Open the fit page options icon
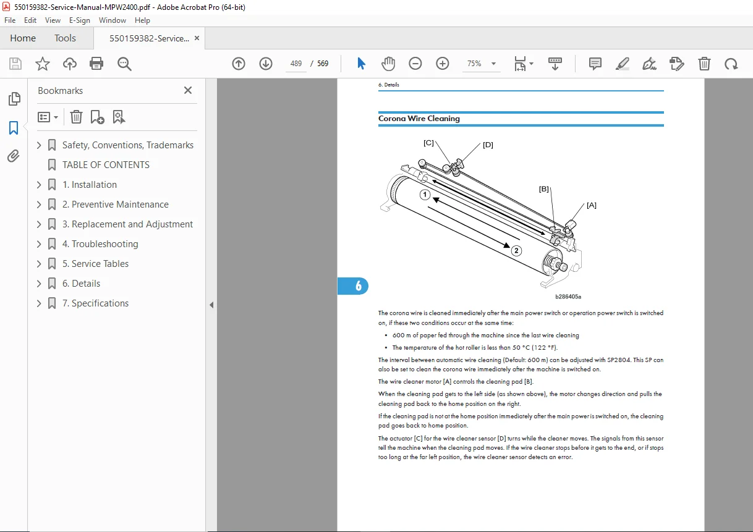The image size is (753, 532). (x=524, y=64)
